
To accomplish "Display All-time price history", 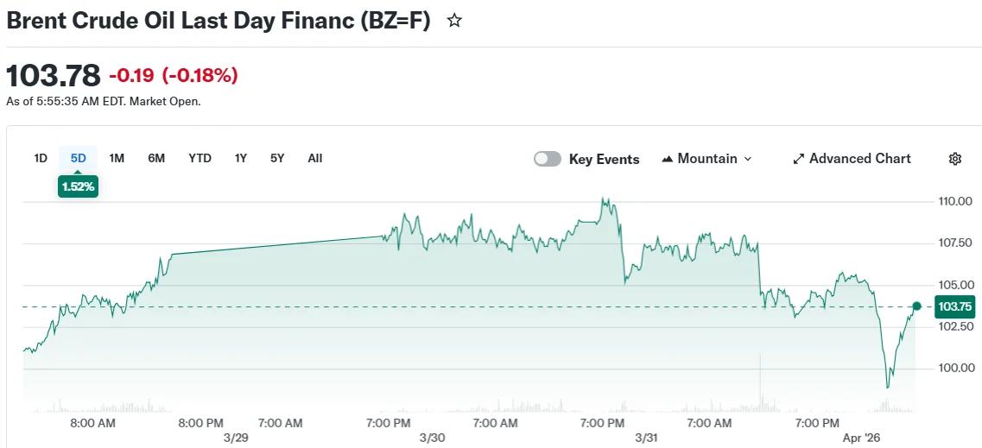I will click(315, 158).
